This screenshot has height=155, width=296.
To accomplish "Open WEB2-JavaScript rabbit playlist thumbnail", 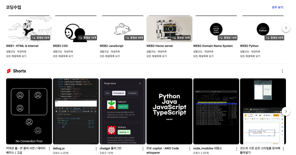I will pos(122,29).
